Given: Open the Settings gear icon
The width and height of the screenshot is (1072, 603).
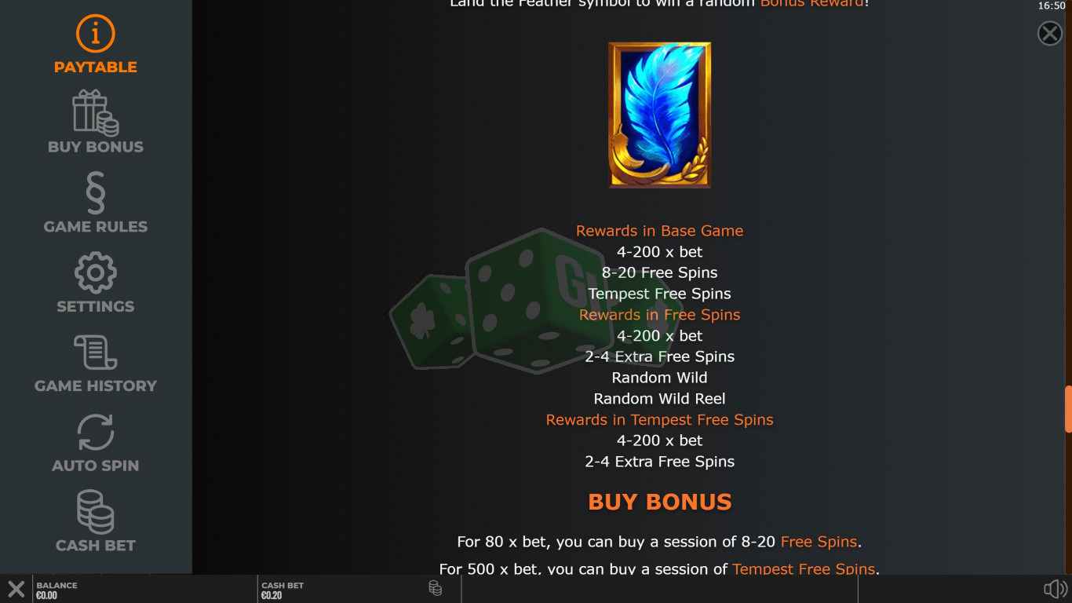Looking at the screenshot, I should coord(96,273).
